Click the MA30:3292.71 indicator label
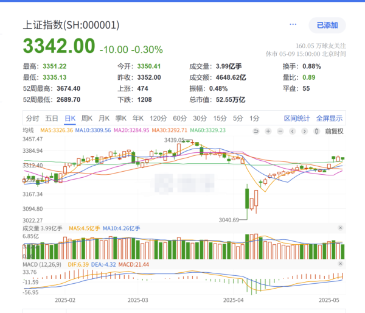This screenshot has height=313, width=365. click(170, 130)
